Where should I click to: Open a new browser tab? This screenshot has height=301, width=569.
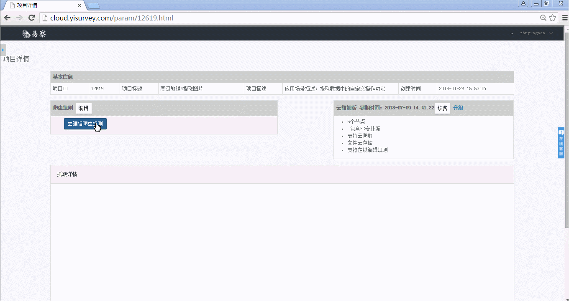click(x=93, y=5)
